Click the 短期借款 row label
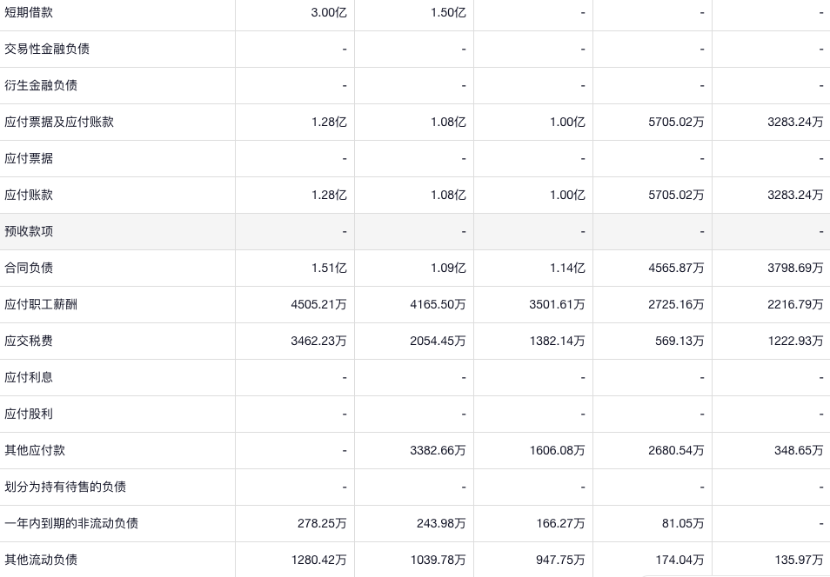The width and height of the screenshot is (830, 577). coord(29,12)
